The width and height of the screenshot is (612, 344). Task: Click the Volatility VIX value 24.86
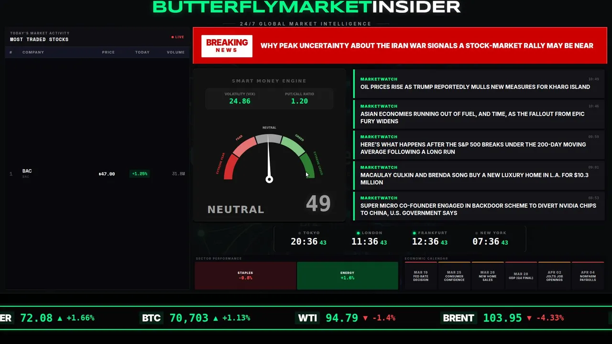point(240,101)
